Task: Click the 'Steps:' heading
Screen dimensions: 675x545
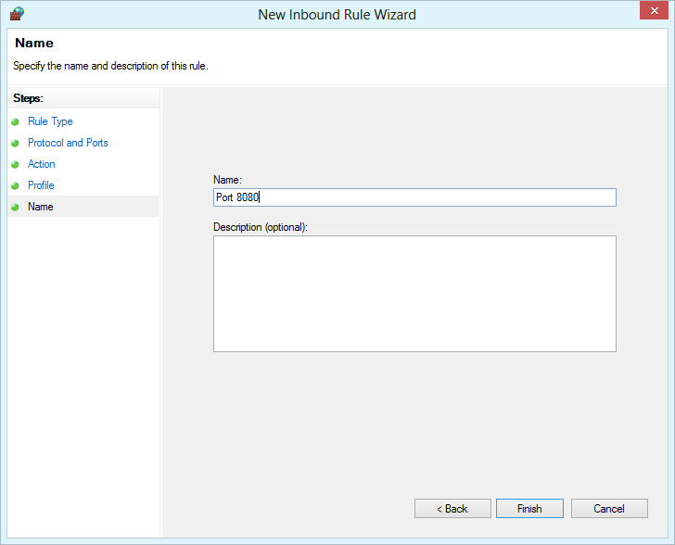Action: coord(28,98)
